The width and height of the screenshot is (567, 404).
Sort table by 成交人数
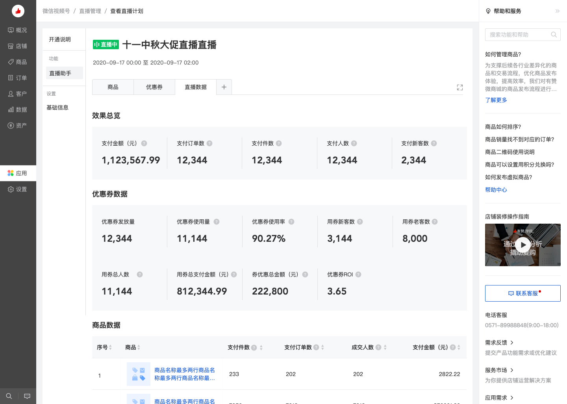(385, 347)
